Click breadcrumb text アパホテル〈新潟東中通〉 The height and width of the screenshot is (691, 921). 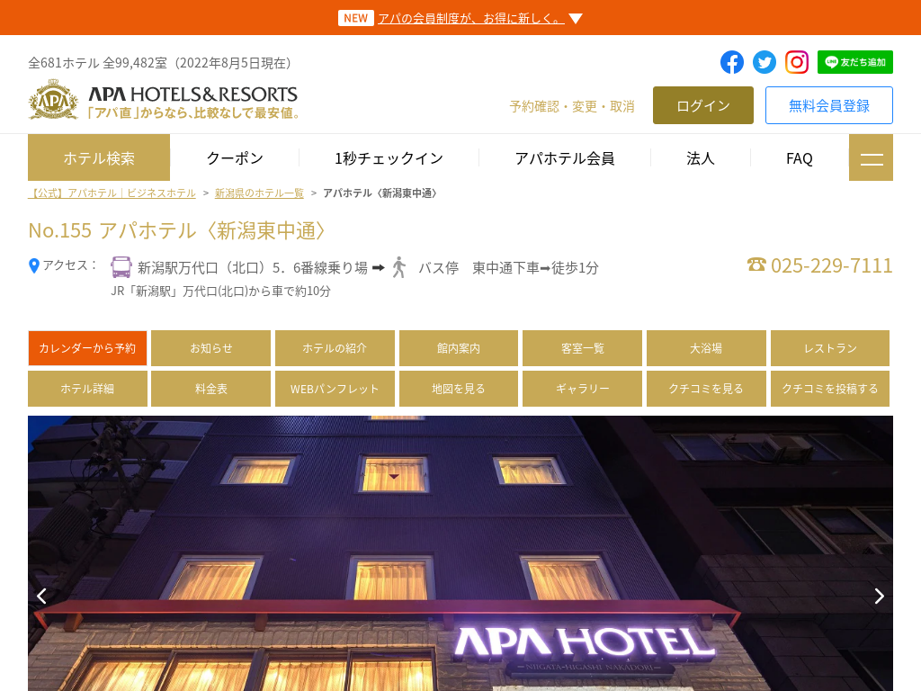[x=380, y=193]
